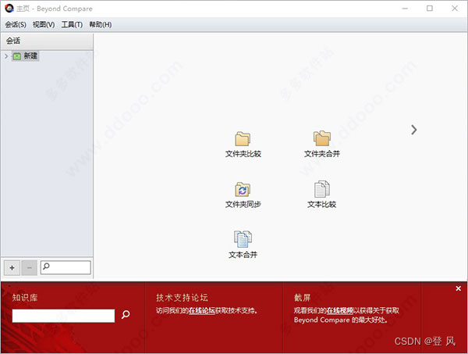The width and height of the screenshot is (468, 354).
Task: Dismiss the red support banner
Action: tap(459, 288)
